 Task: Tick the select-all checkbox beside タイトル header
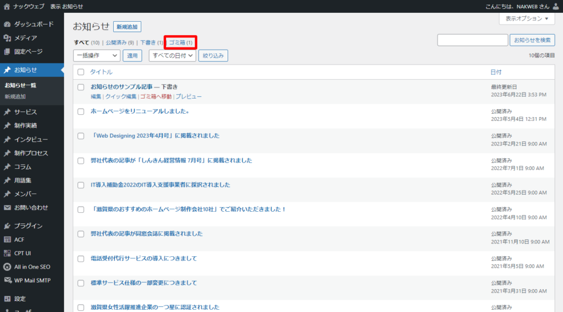pos(81,72)
